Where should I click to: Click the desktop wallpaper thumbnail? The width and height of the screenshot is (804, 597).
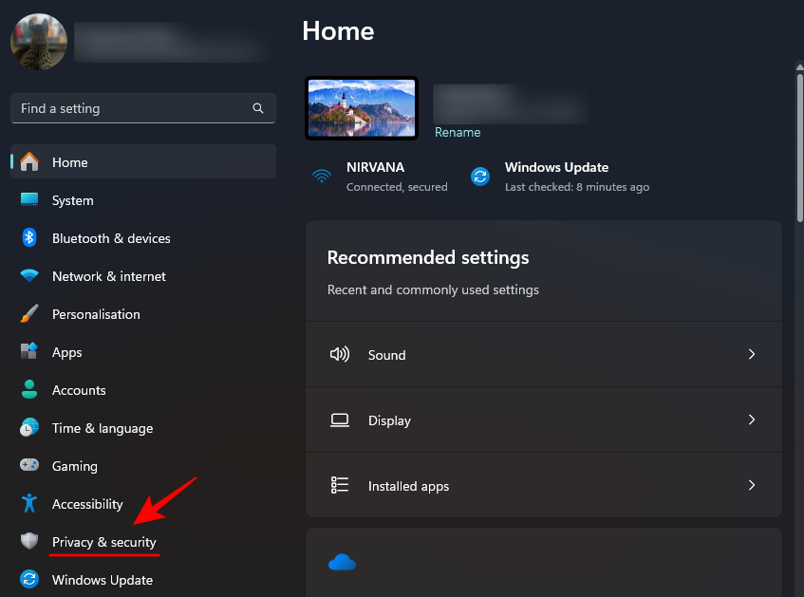362,108
